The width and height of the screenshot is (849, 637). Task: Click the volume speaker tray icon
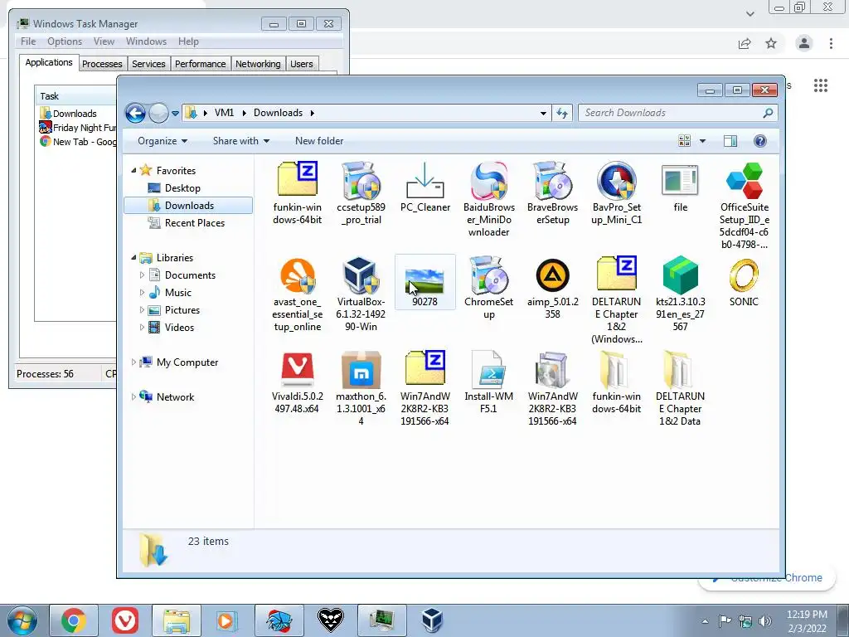(765, 620)
